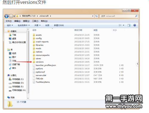Click the search magnifier icon
This screenshot has height=113, width=149.
[136, 16]
